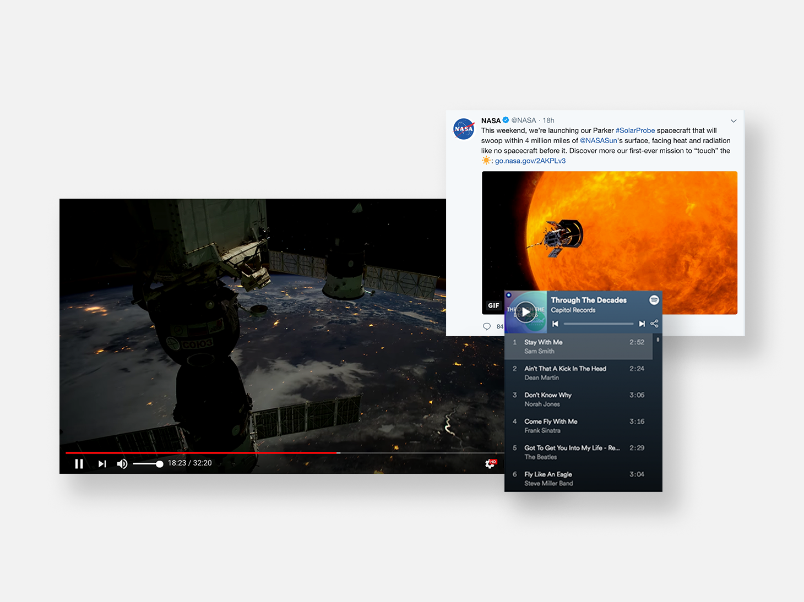This screenshot has height=602, width=804.
Task: Play track Come Fly With Me
Action: pos(579,426)
